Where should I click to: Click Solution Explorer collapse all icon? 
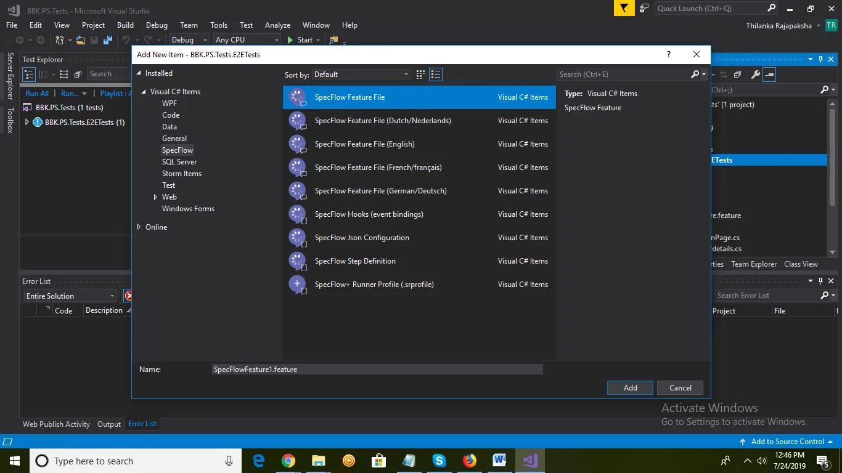(737, 75)
